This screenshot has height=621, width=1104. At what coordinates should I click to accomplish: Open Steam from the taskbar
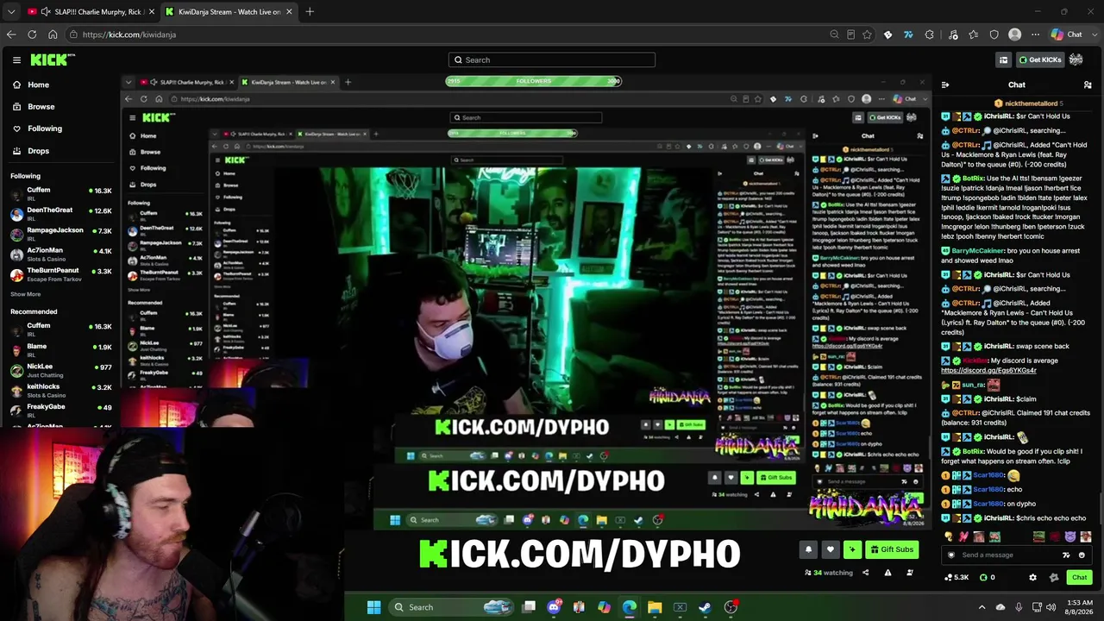click(705, 607)
